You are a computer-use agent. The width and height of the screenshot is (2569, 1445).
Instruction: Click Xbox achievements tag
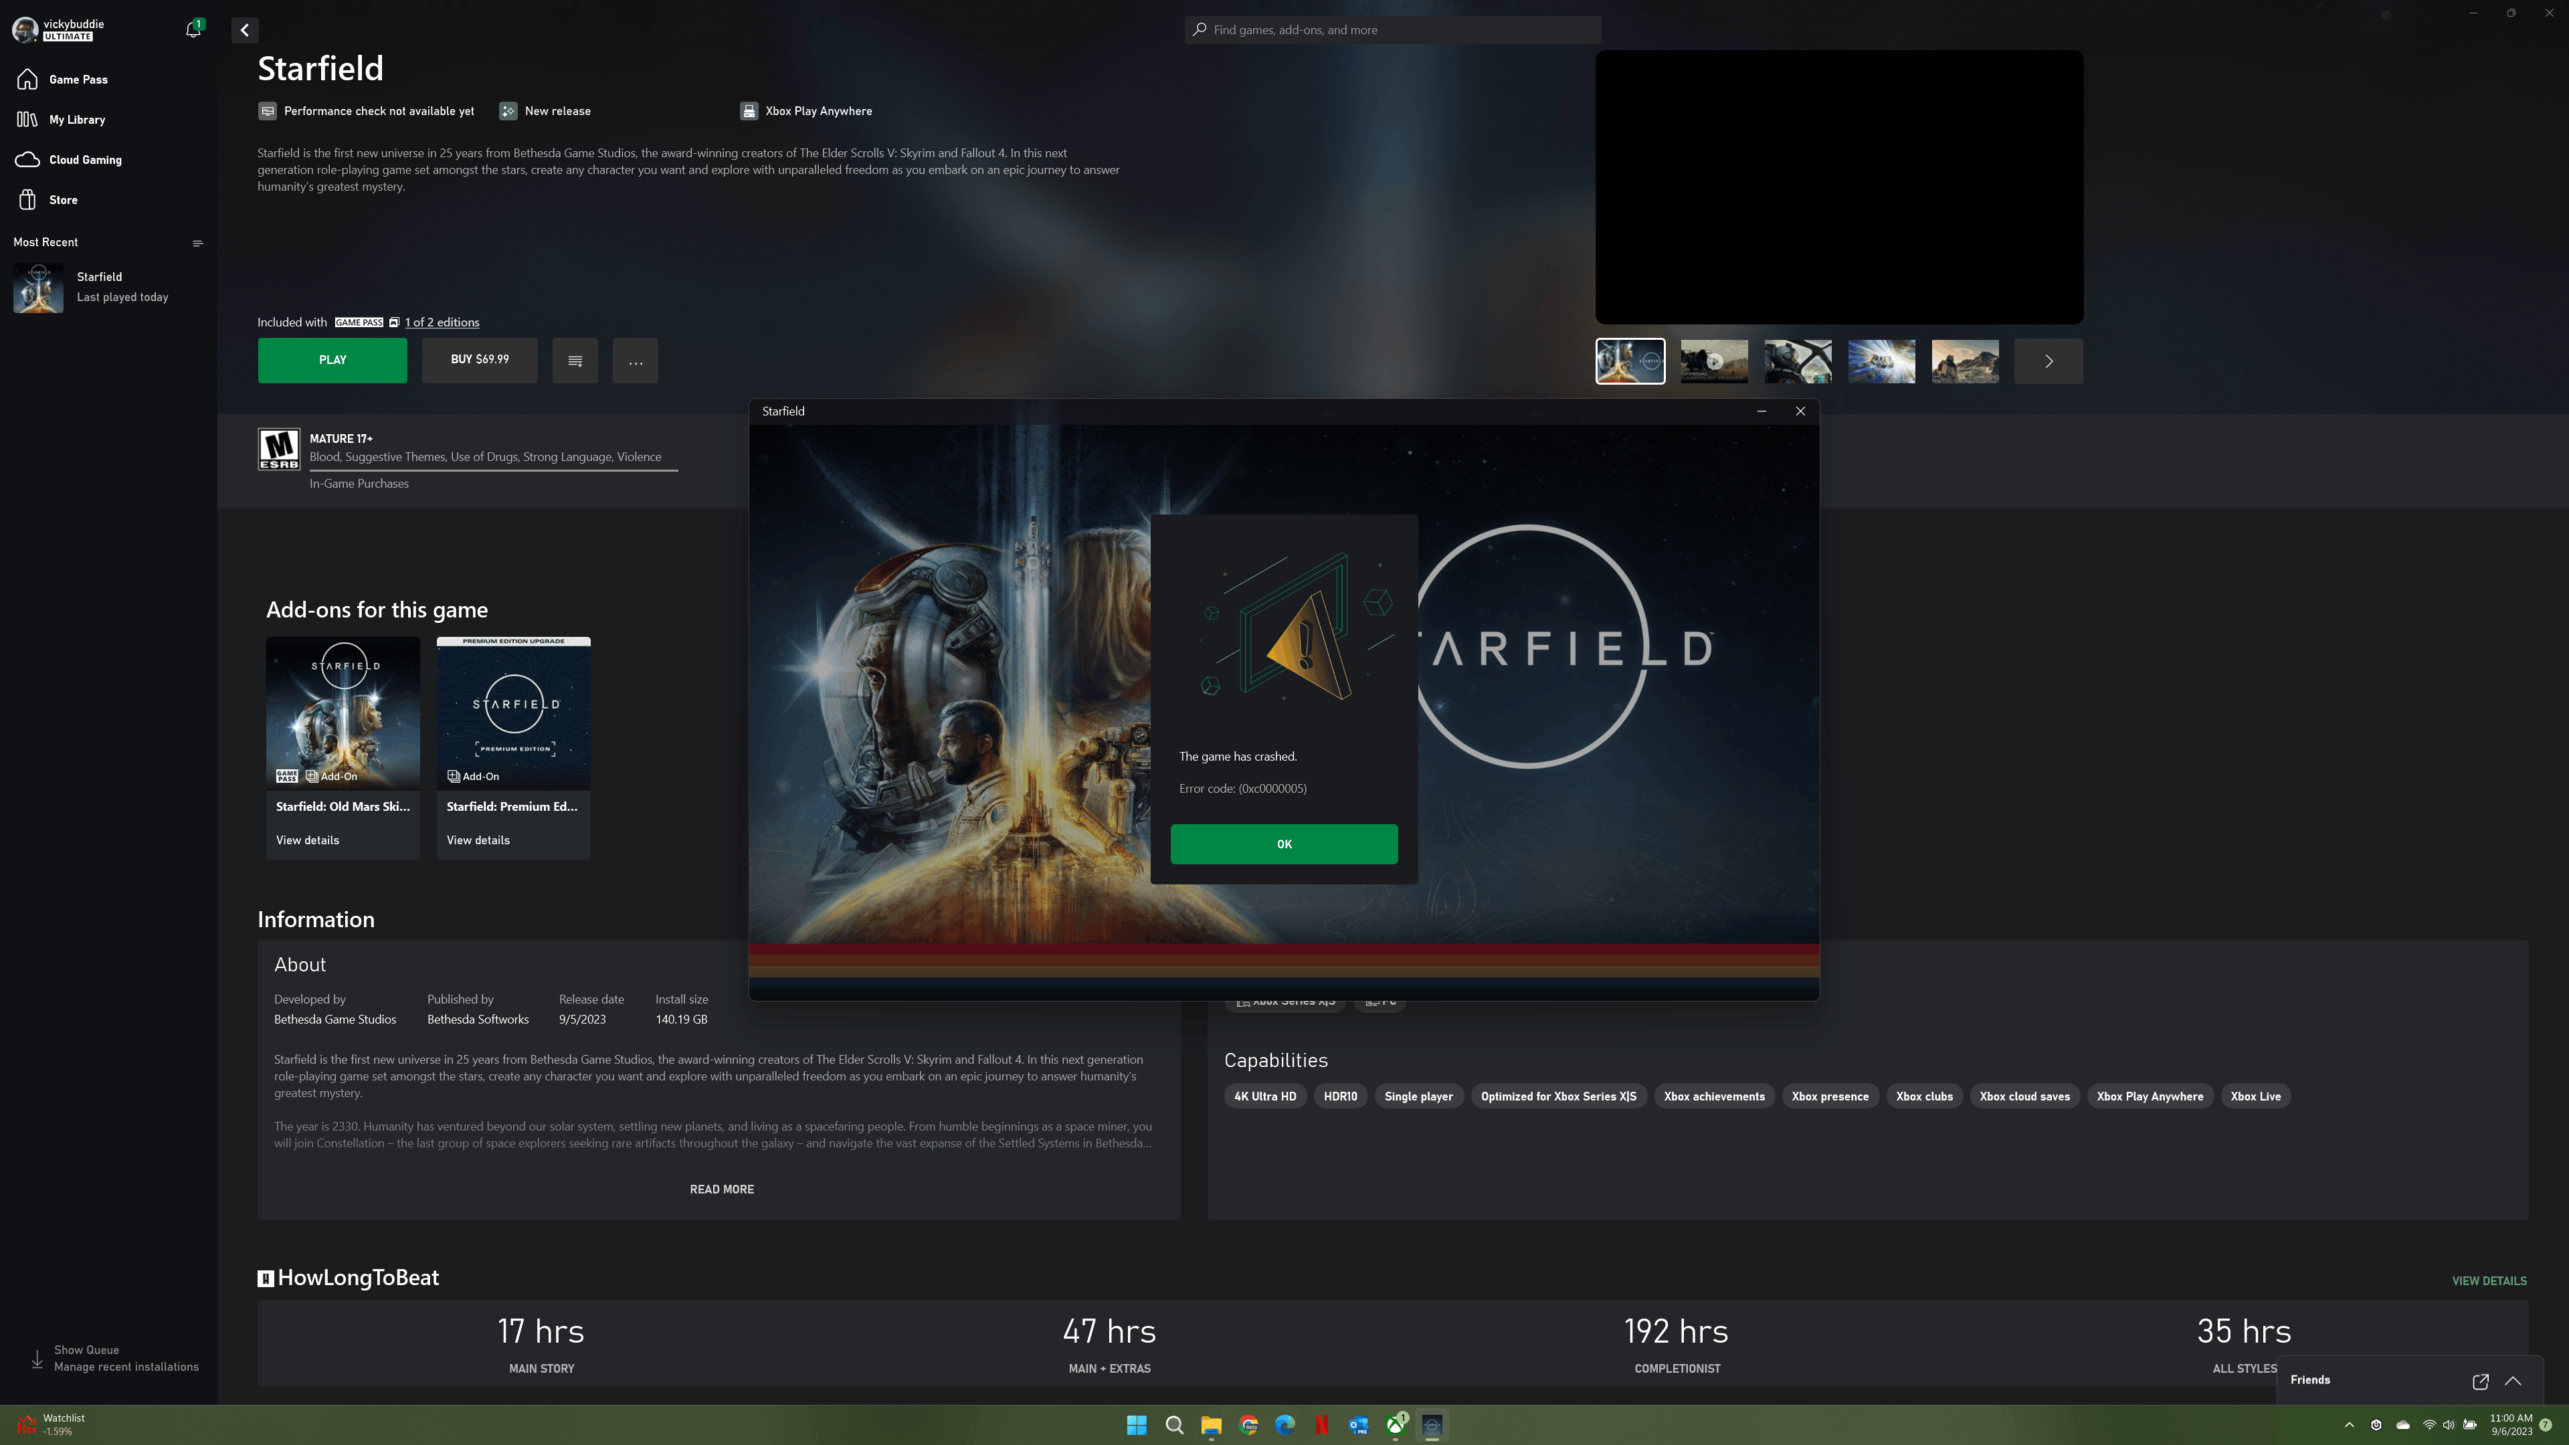[1714, 1096]
